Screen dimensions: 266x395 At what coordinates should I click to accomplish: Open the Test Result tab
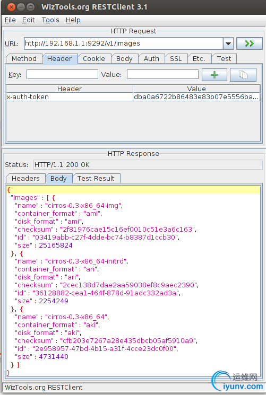pos(96,179)
